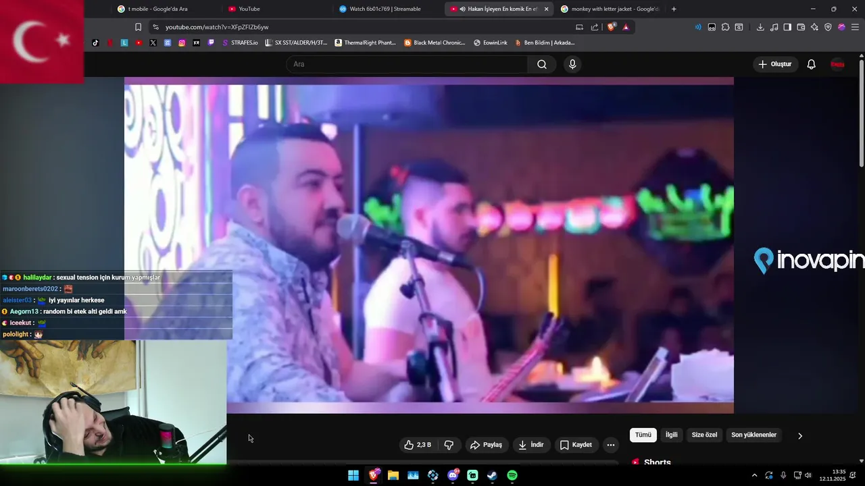Click the İndir download button
Screen dimensions: 865x486
(x=530, y=445)
